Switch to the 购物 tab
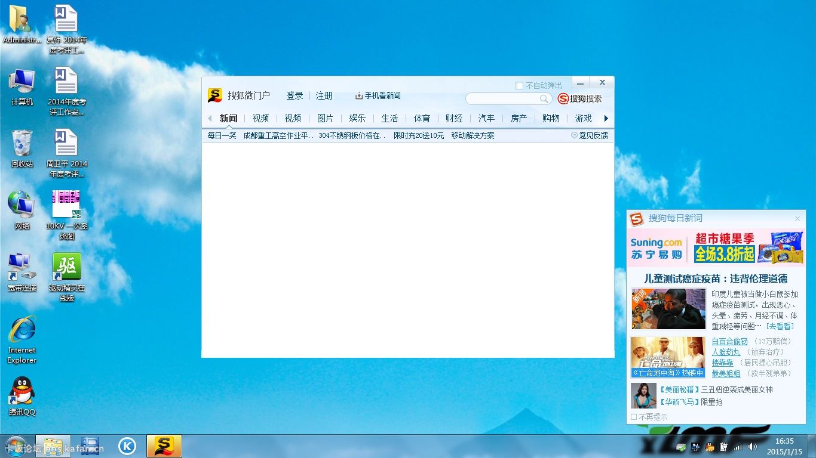The image size is (816, 458). pos(551,118)
